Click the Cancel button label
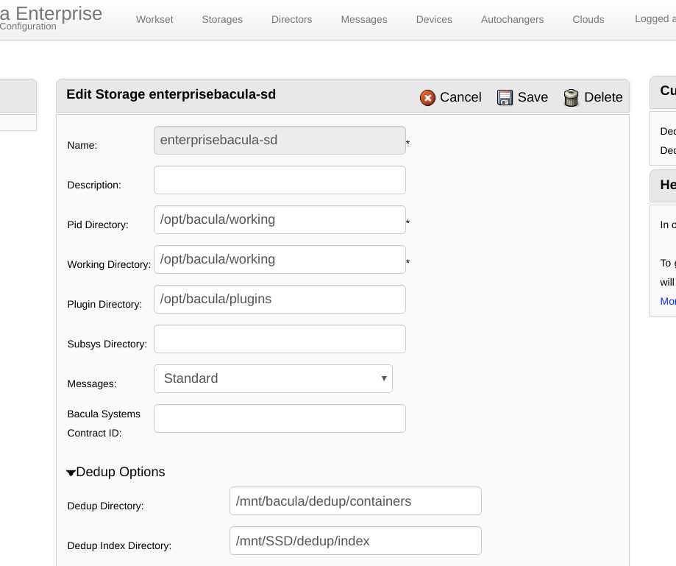Screen dimensions: 676x566 (x=460, y=97)
